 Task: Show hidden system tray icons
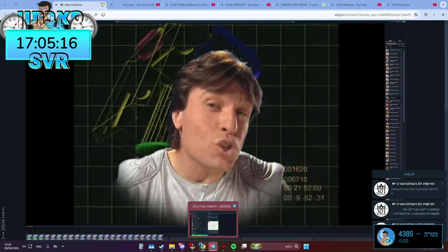click(63, 246)
